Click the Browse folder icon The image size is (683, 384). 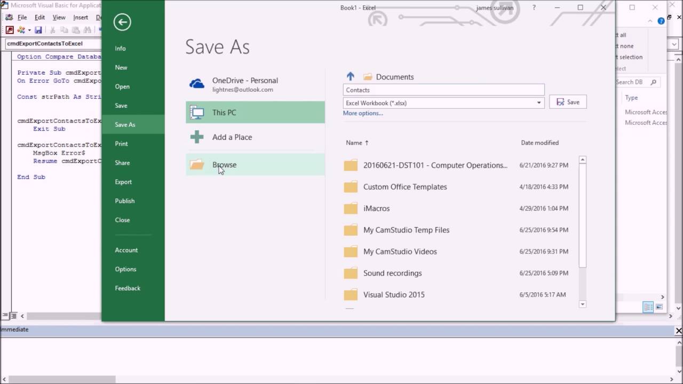(x=197, y=165)
